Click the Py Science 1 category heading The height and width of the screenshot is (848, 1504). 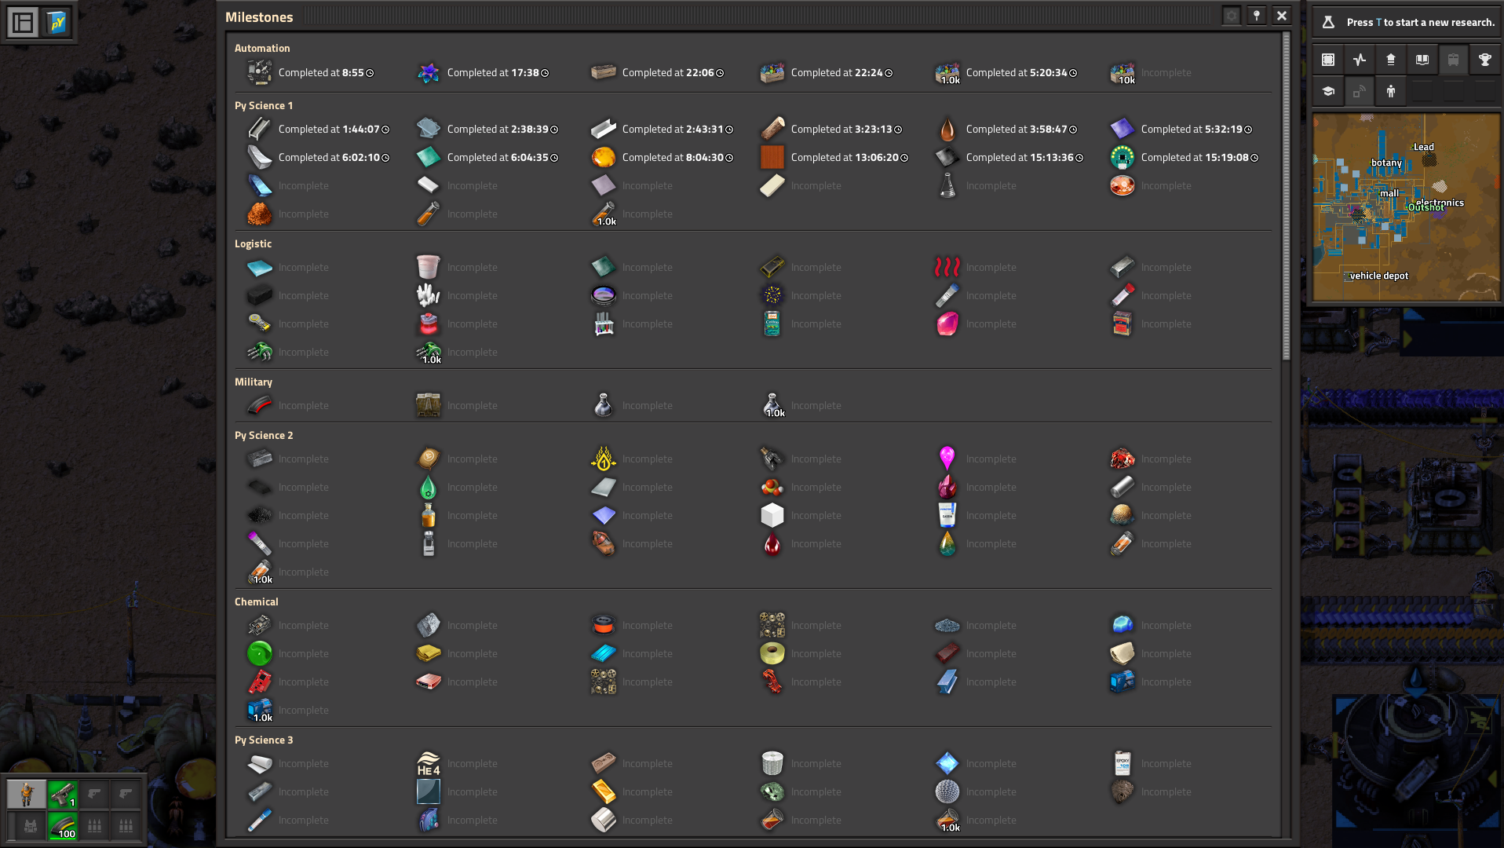coord(264,105)
